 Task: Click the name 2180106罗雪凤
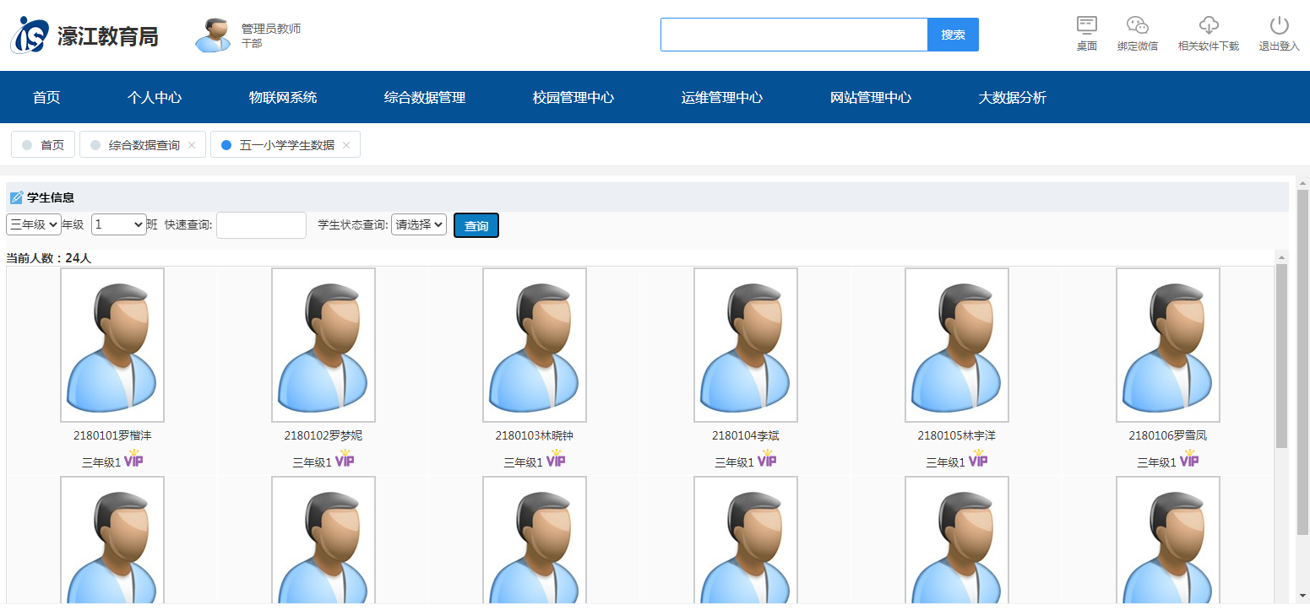coord(1168,435)
